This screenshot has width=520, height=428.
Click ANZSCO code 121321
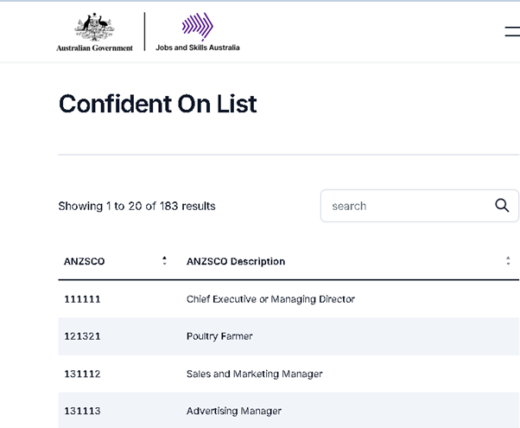click(x=82, y=336)
